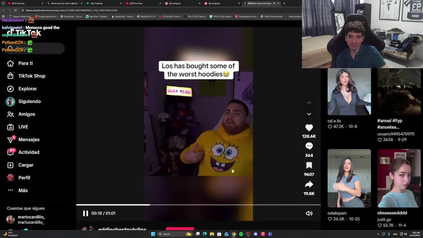Click the red follow button by author
The image size is (423, 238).
coord(180,229)
